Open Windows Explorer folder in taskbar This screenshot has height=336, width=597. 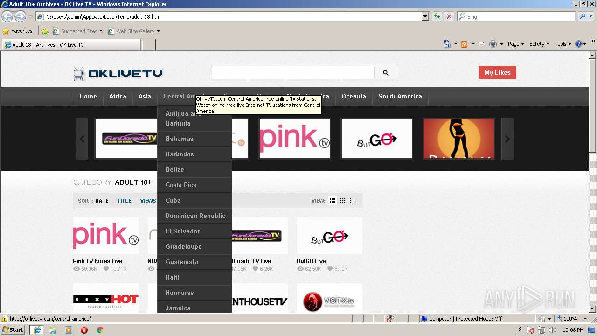53,330
